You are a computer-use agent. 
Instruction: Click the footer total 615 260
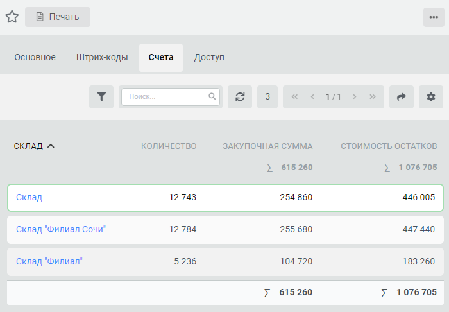[x=296, y=293]
